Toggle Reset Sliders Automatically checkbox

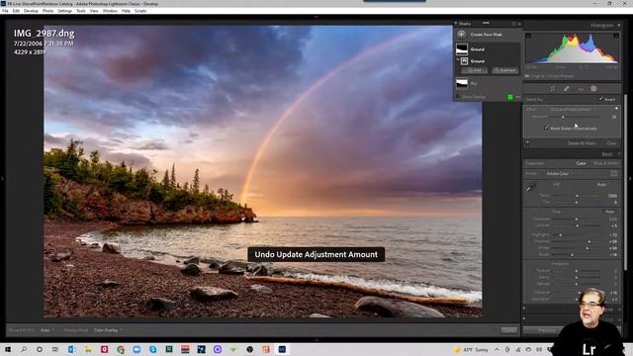click(x=546, y=129)
